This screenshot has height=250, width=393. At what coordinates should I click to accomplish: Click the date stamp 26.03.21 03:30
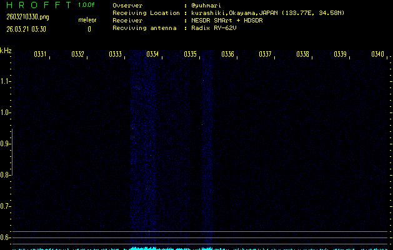(26, 29)
